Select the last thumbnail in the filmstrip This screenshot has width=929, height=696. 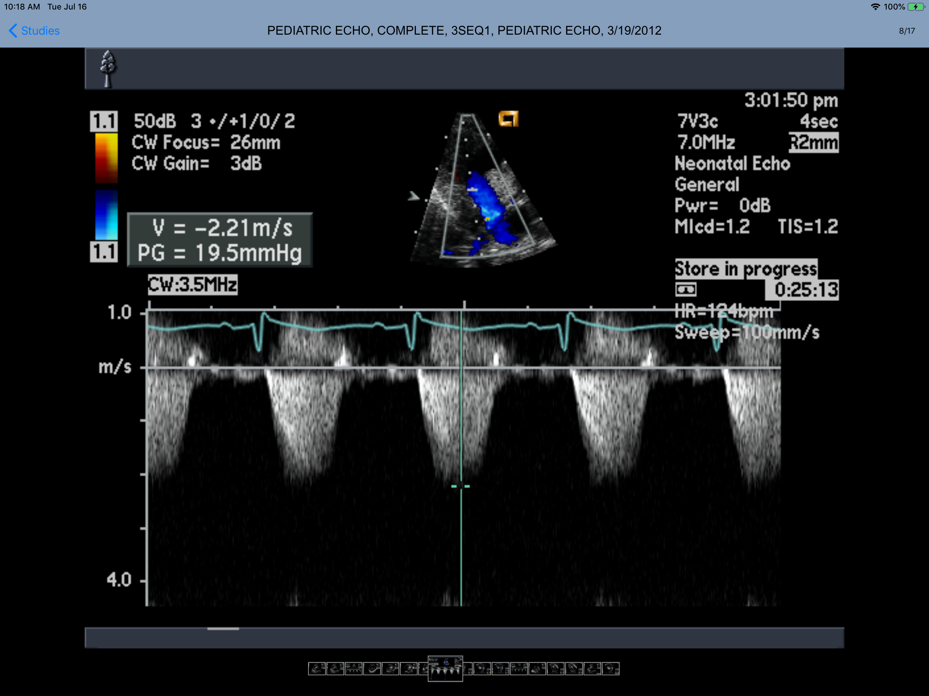click(x=611, y=669)
